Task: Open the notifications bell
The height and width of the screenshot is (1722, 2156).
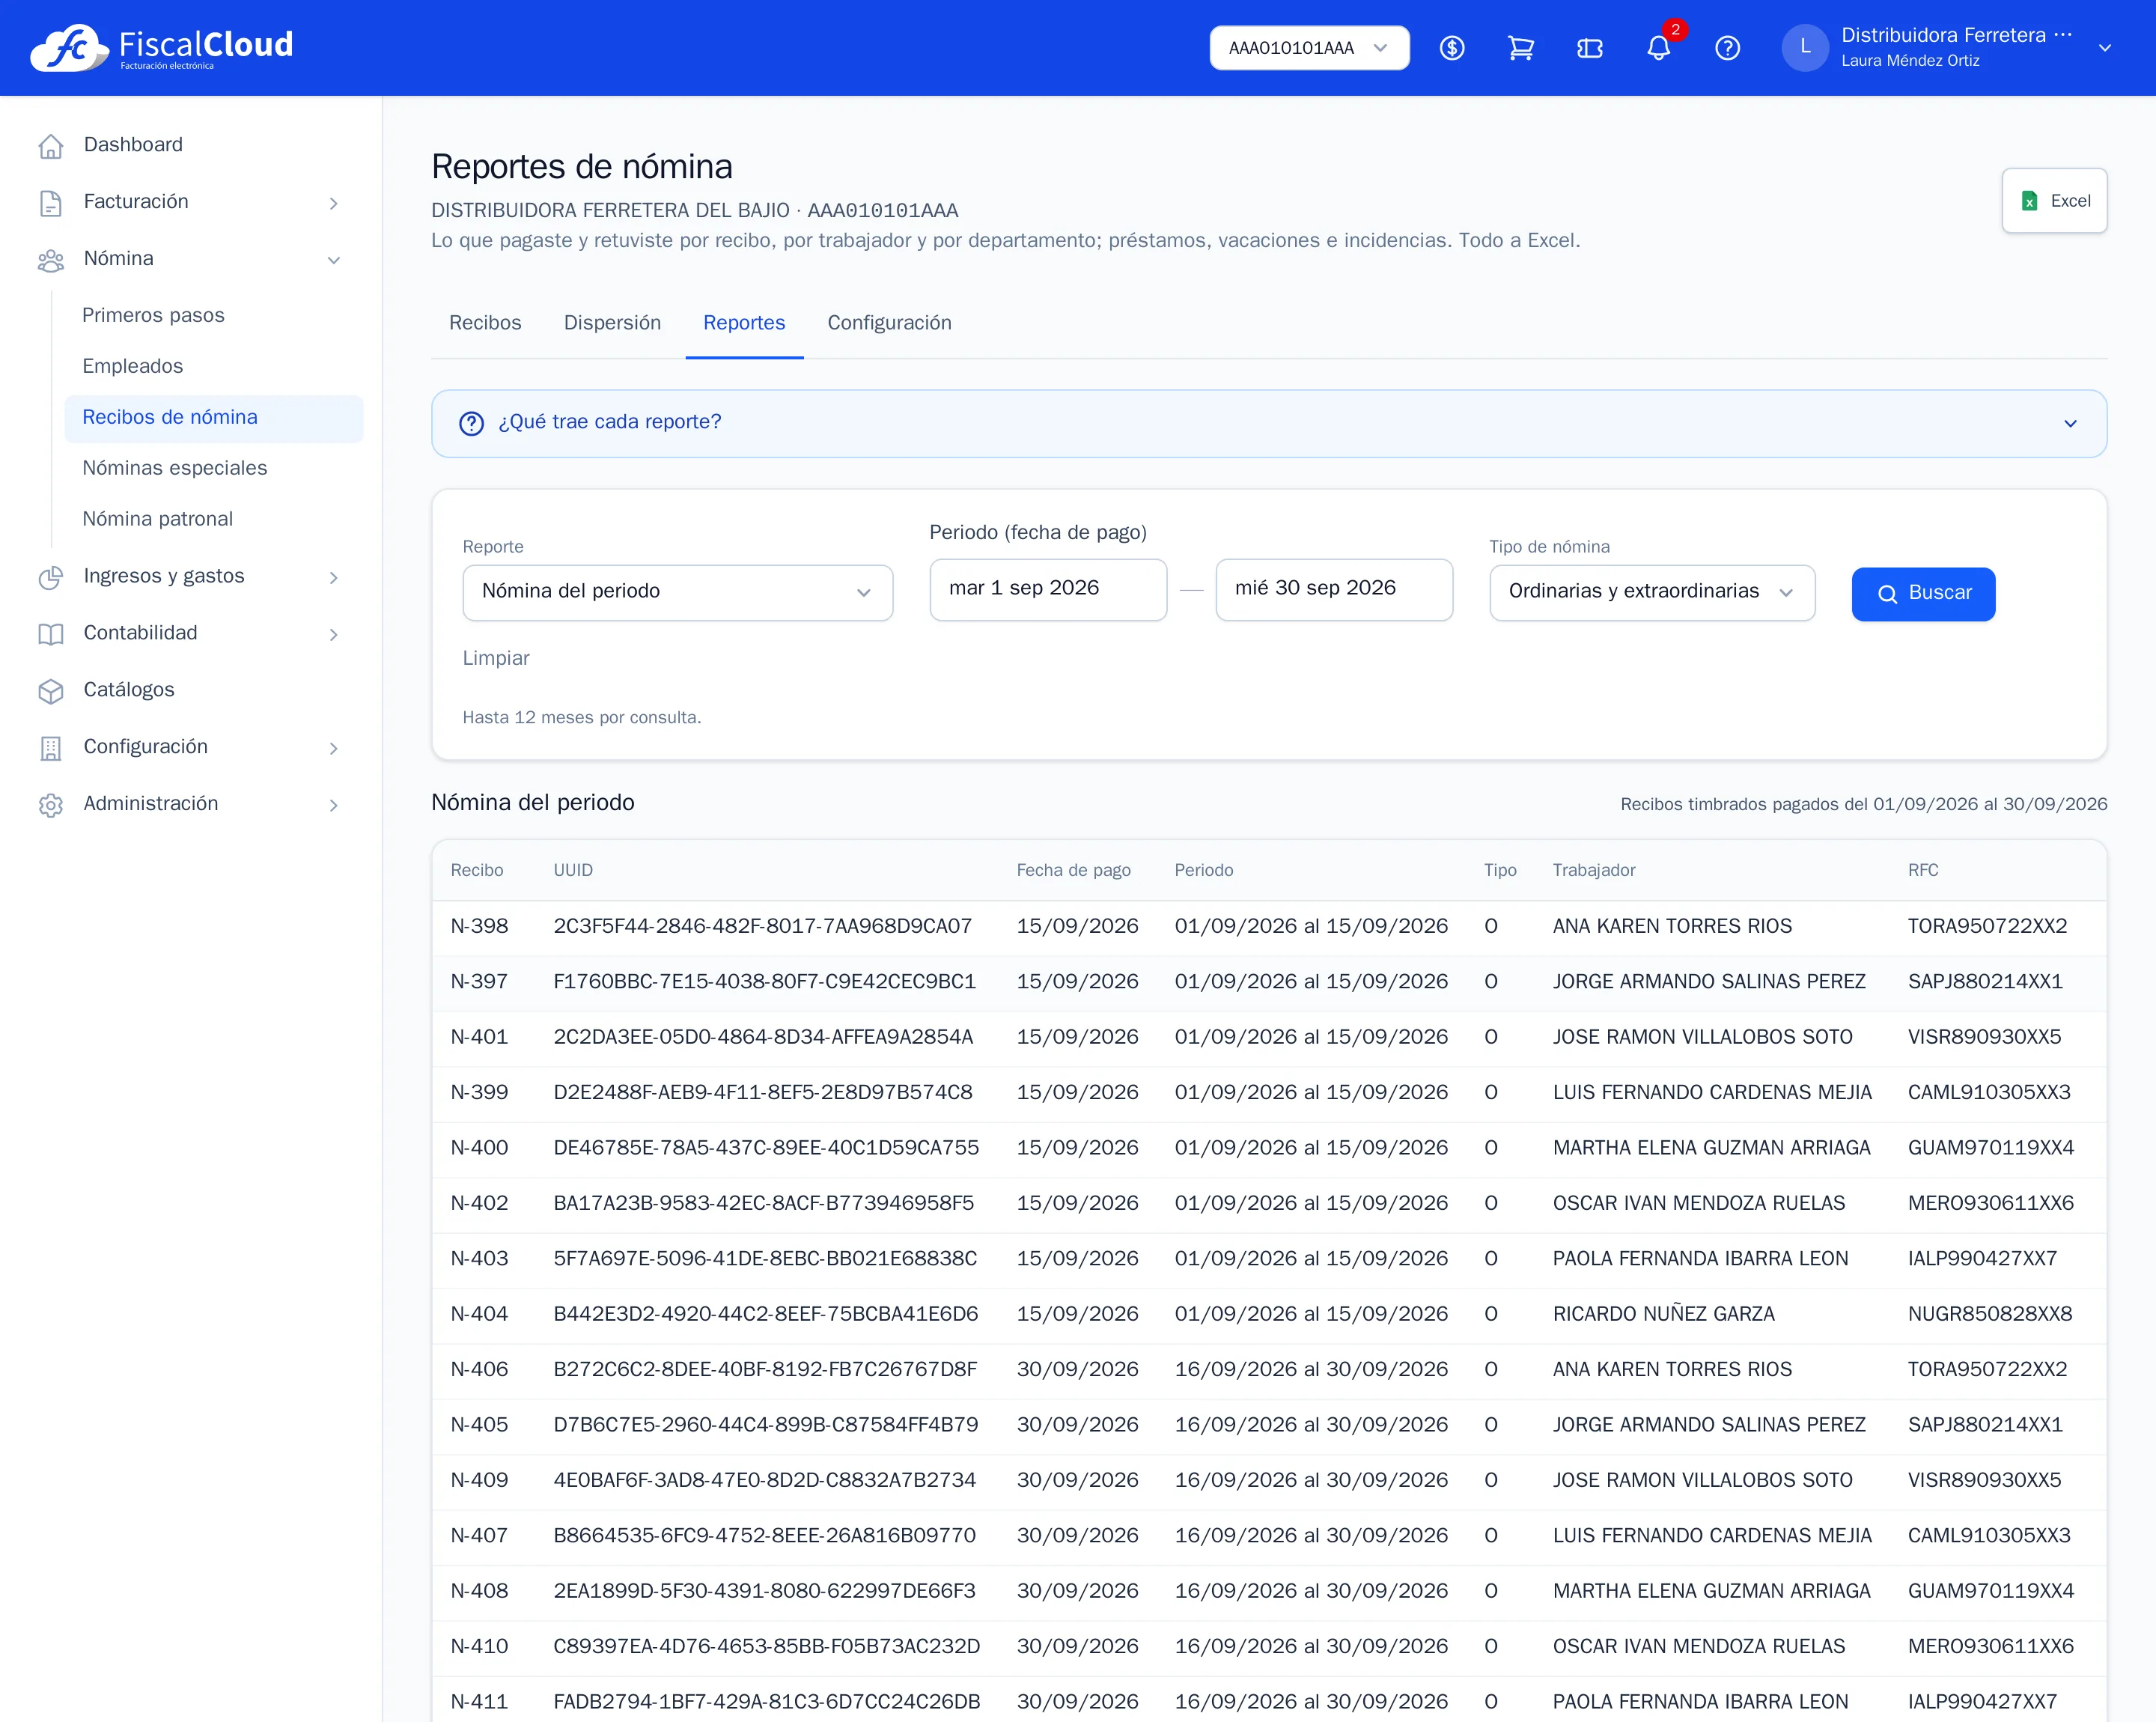Action: [x=1659, y=48]
